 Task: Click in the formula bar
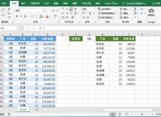(103, 28)
